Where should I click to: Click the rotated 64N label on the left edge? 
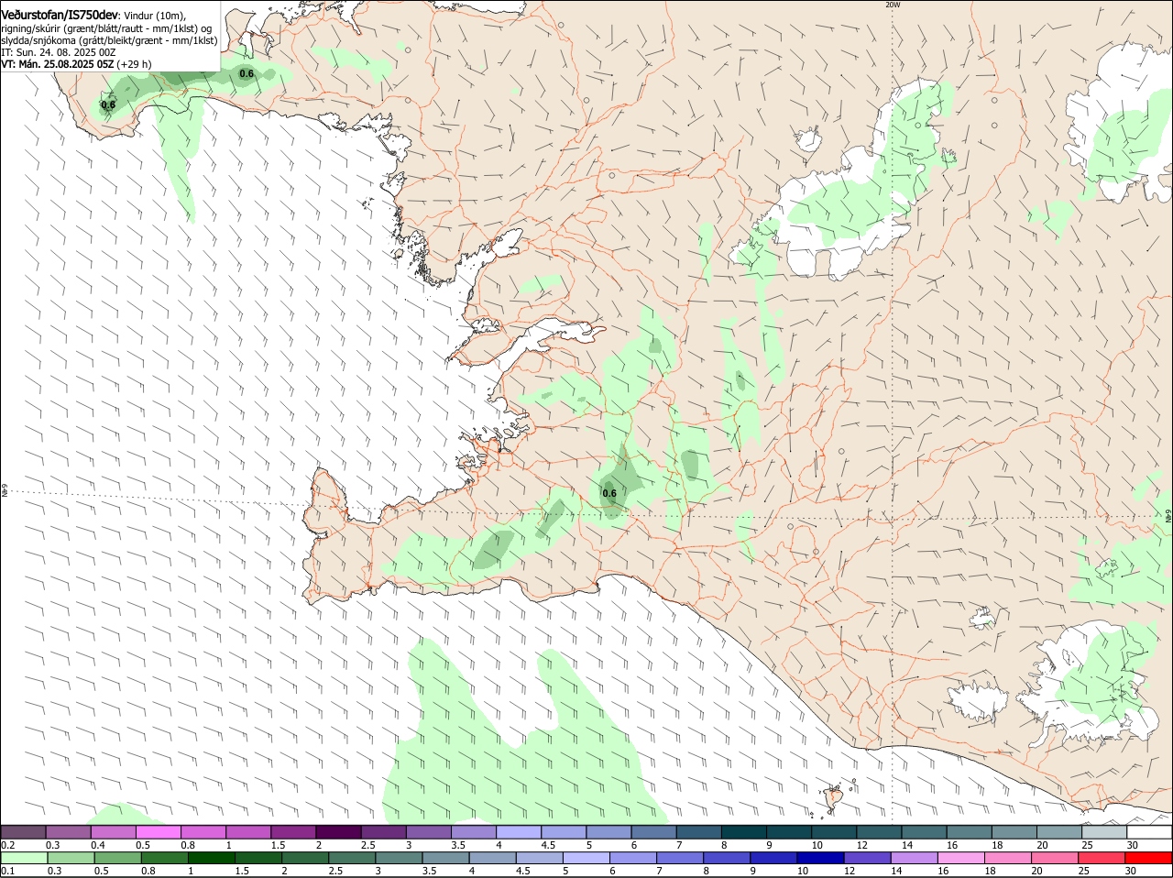(x=4, y=491)
